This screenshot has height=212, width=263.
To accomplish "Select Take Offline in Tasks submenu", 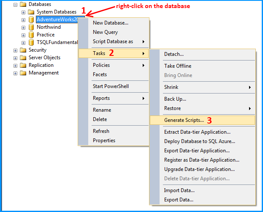I will point(178,66).
